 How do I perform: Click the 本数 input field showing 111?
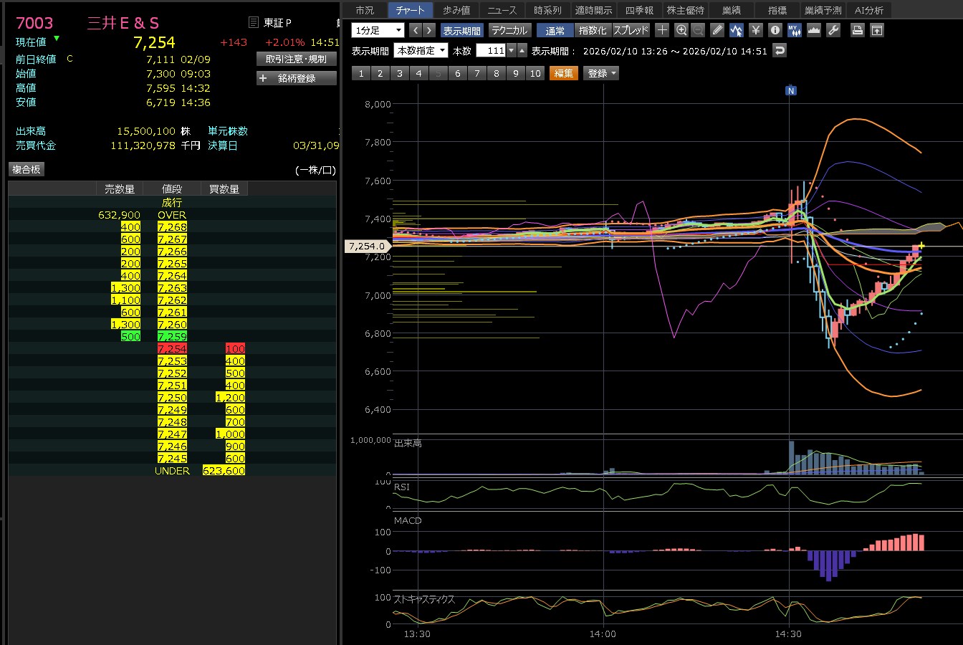point(492,51)
